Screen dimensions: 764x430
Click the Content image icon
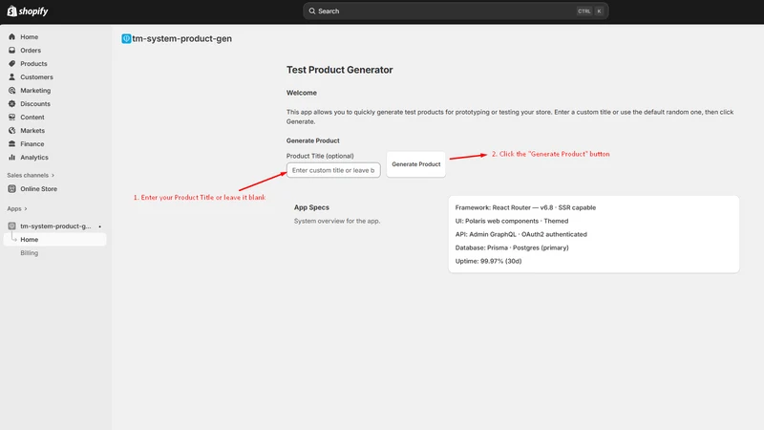pyautogui.click(x=11, y=117)
